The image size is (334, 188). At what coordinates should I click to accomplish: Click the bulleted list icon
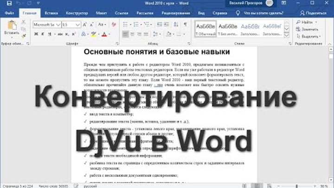(125, 24)
